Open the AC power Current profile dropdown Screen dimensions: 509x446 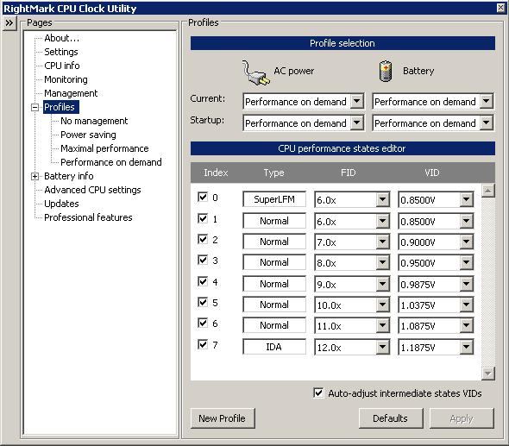click(357, 102)
